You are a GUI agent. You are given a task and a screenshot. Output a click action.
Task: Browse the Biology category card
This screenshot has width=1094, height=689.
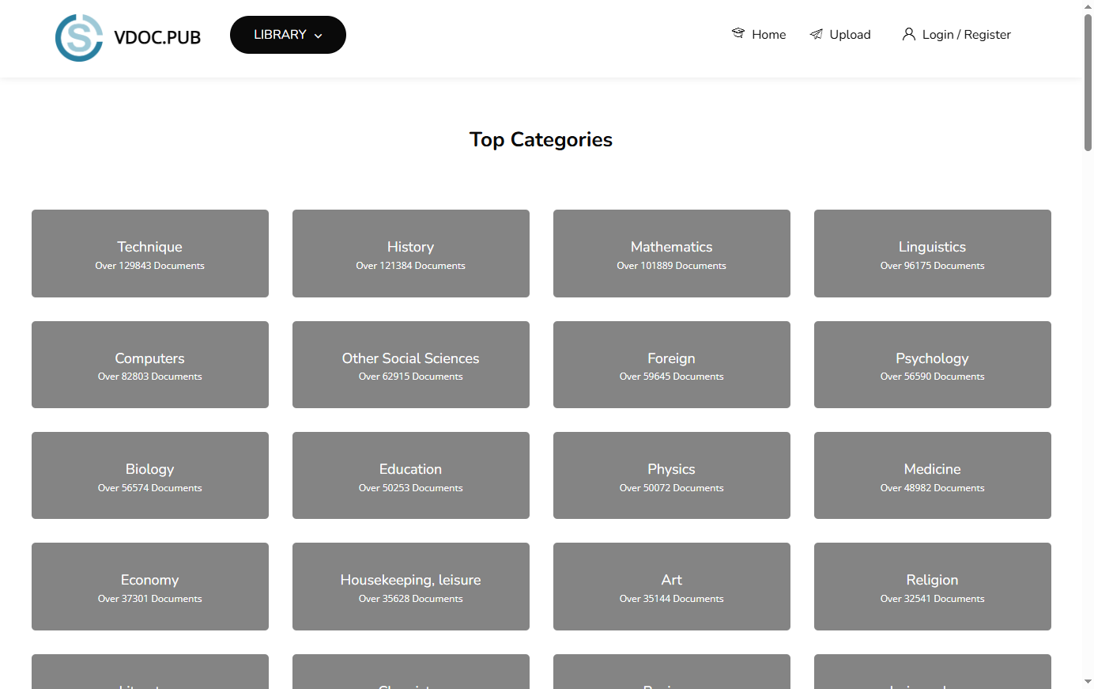tap(150, 475)
